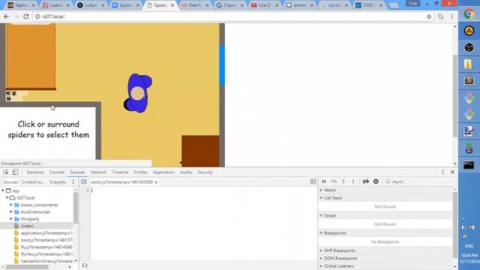Screen dimensions: 480x270
Task: Switch to the Network tab
Action: click(98, 172)
